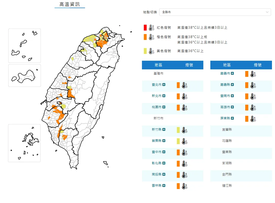This screenshot has width=275, height=203.
Task: Select the 金門縣 table row text
Action: tap(227, 174)
